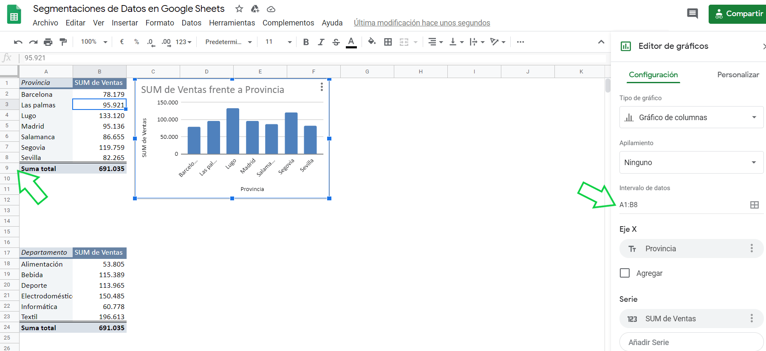Open the number format 123 dropdown
766x351 pixels.
pyautogui.click(x=184, y=42)
